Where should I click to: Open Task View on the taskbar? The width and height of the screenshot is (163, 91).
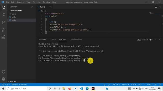click(55, 88)
